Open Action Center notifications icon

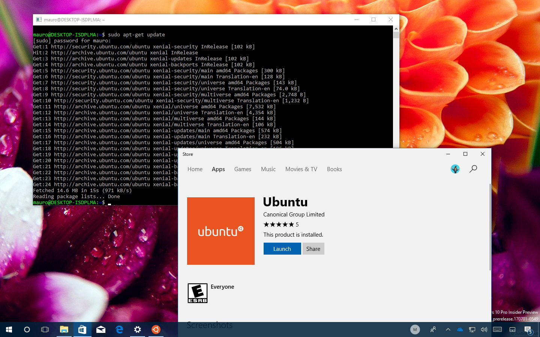tap(528, 330)
